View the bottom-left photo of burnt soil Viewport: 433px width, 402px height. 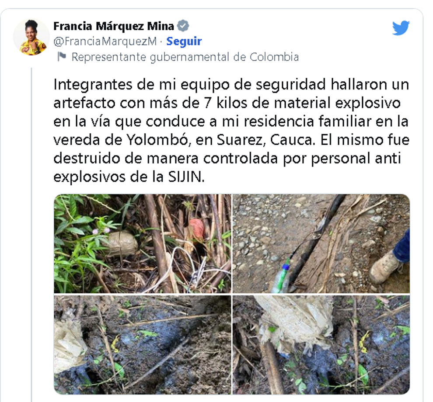143,345
